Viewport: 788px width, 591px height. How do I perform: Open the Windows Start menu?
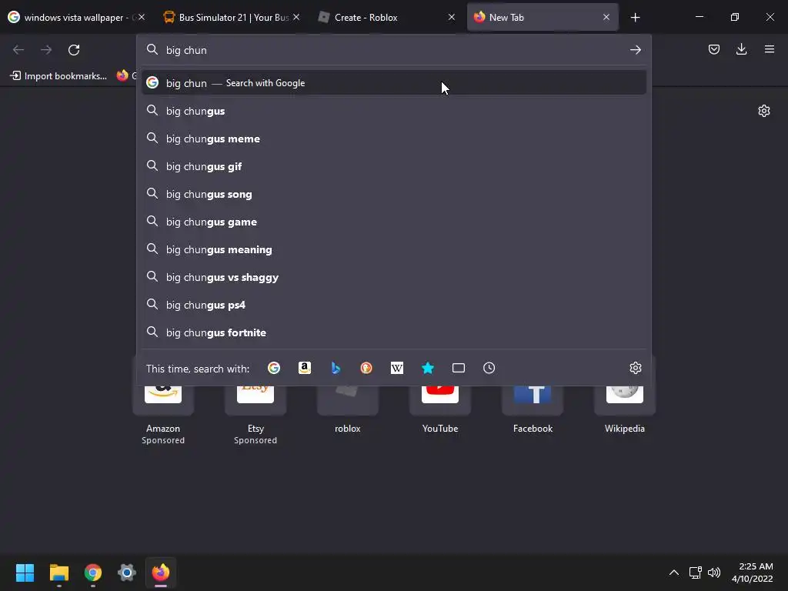25,573
